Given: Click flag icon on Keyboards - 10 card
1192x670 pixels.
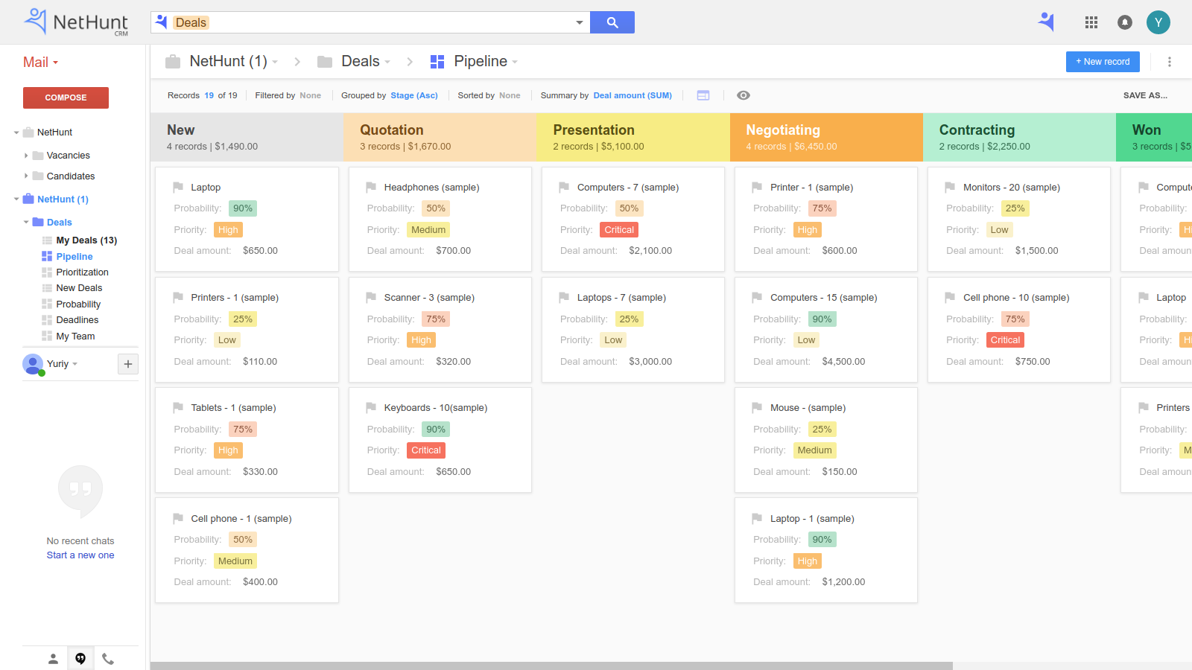Looking at the screenshot, I should (371, 407).
